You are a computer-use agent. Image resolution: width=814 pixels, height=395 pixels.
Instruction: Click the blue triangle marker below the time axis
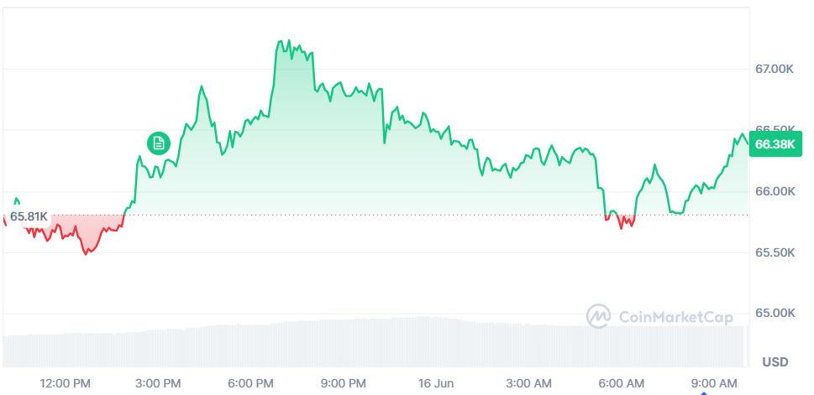click(x=704, y=393)
